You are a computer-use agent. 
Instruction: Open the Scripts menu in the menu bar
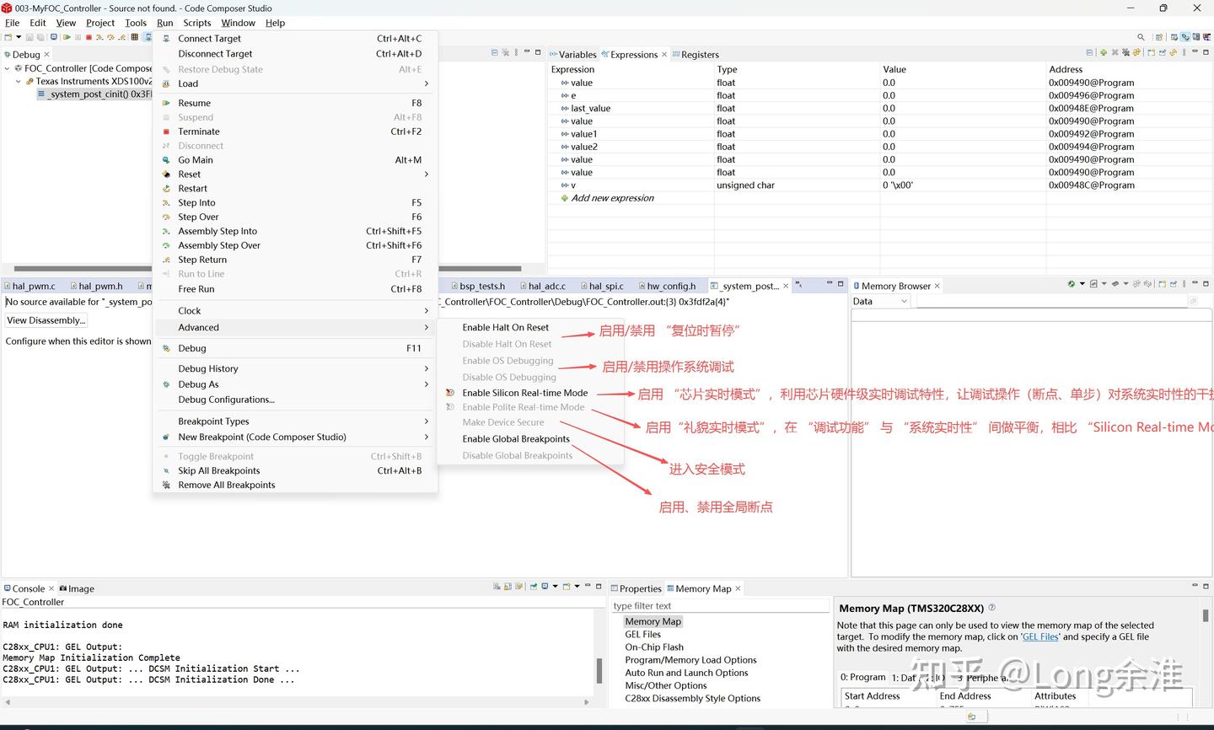pyautogui.click(x=196, y=23)
